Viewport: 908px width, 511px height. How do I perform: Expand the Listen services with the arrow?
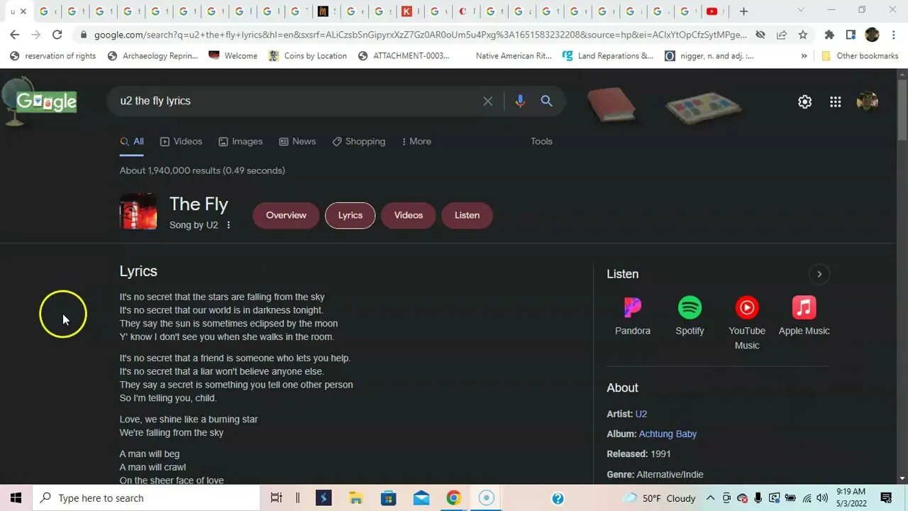[819, 274]
